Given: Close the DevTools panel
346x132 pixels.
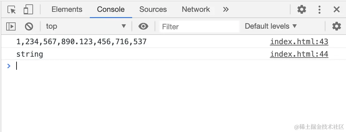Looking at the screenshot, I should point(337,10).
